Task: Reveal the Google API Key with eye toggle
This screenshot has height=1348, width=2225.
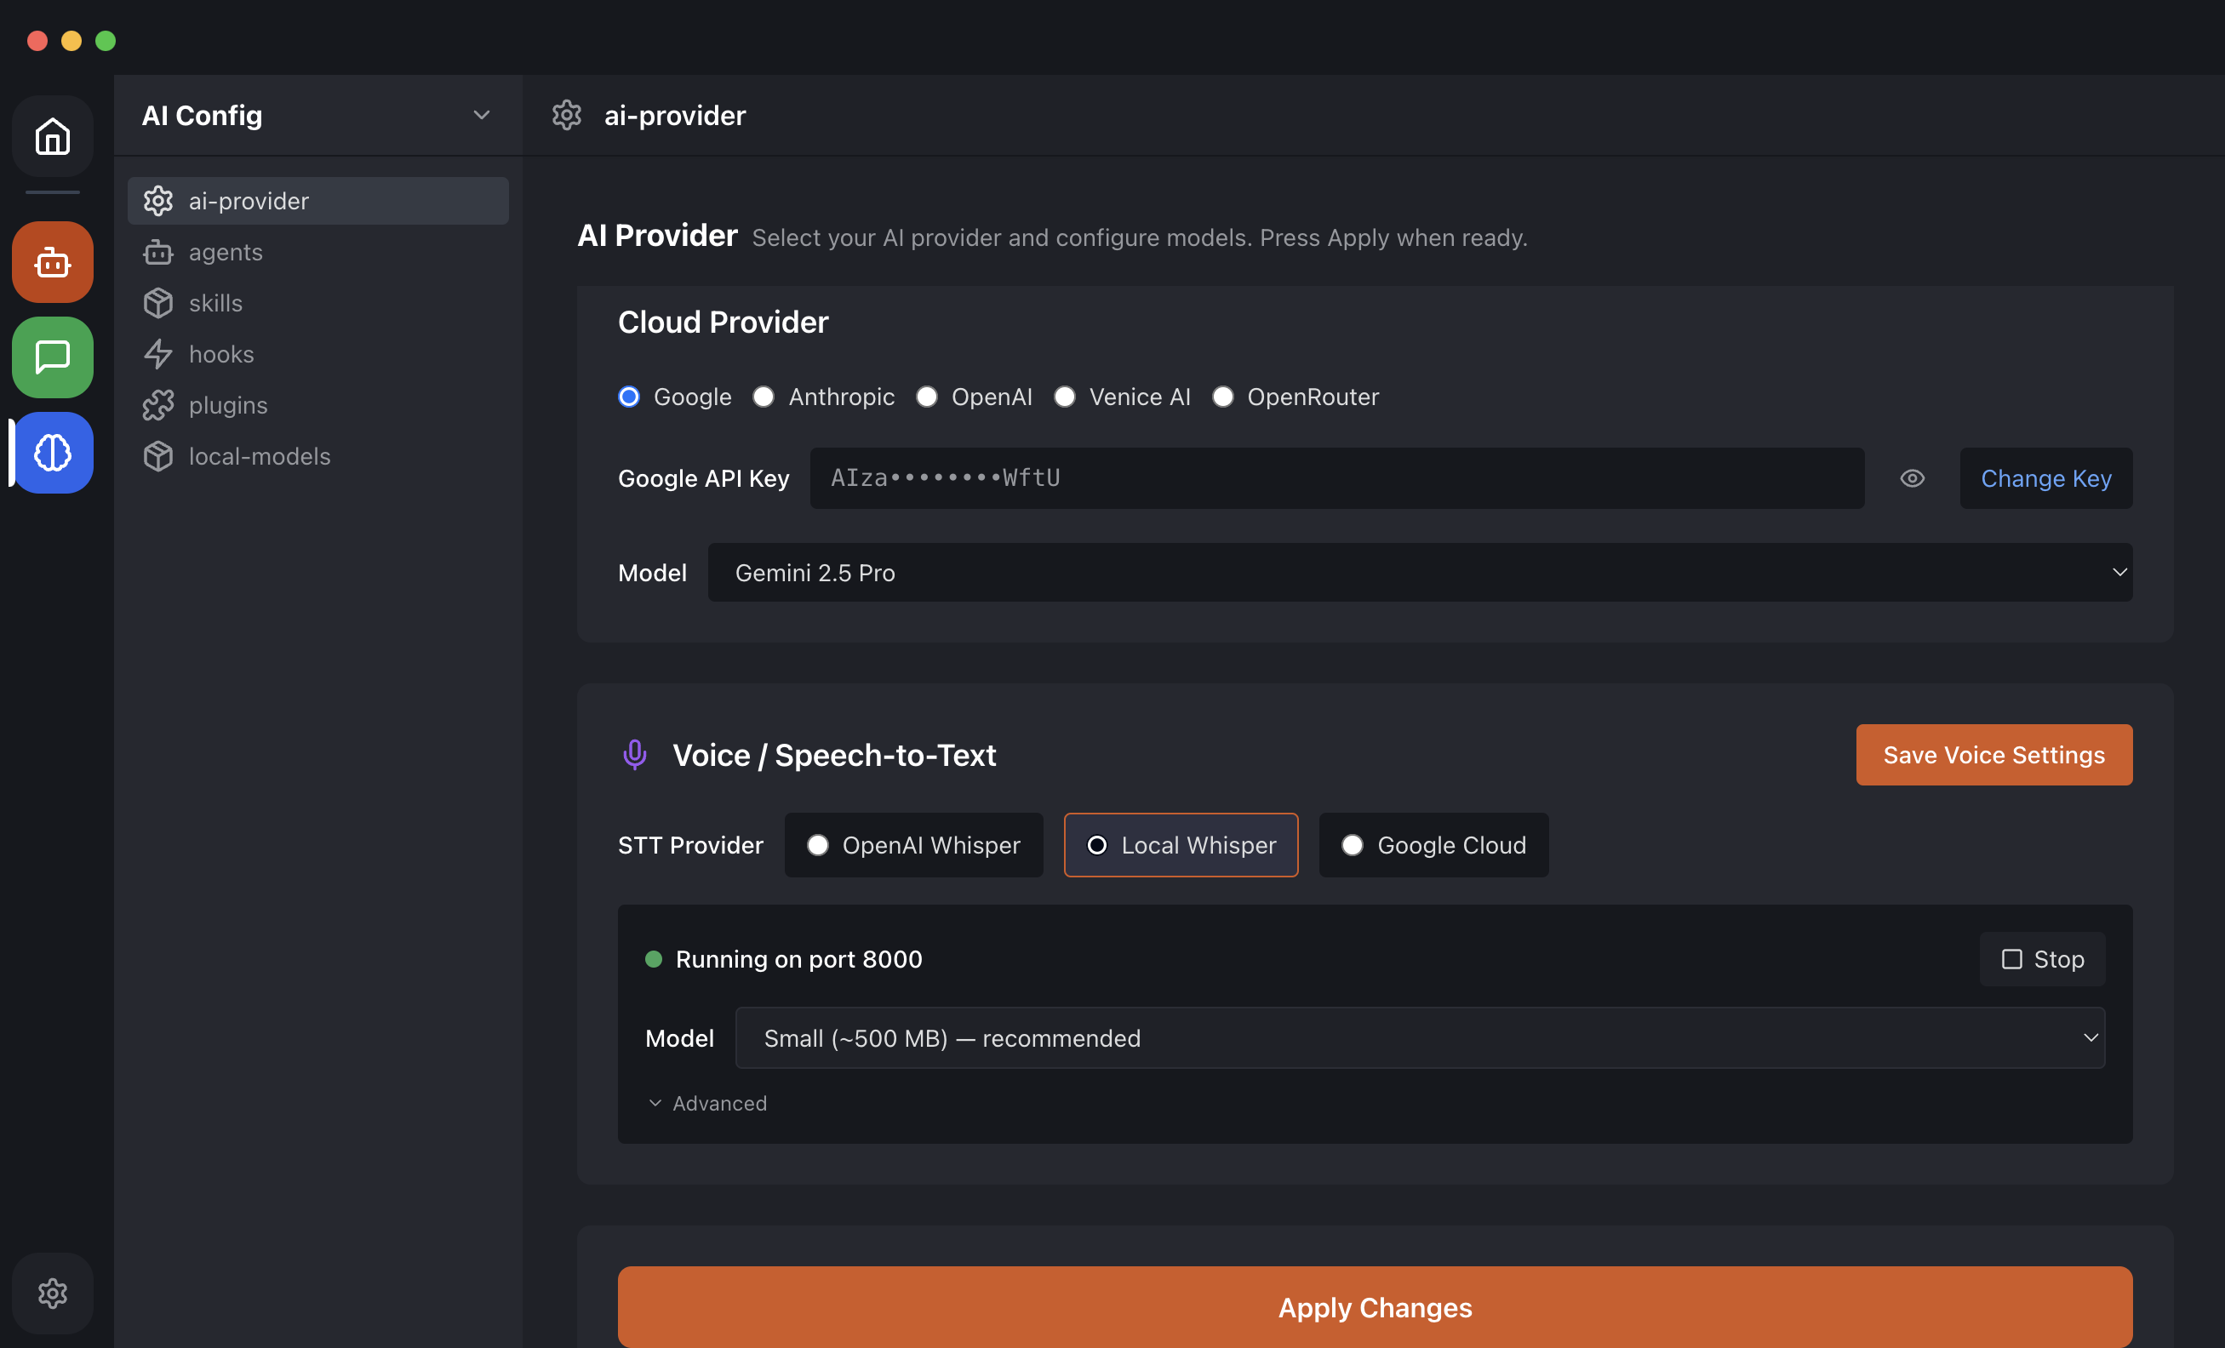Action: pyautogui.click(x=1913, y=478)
